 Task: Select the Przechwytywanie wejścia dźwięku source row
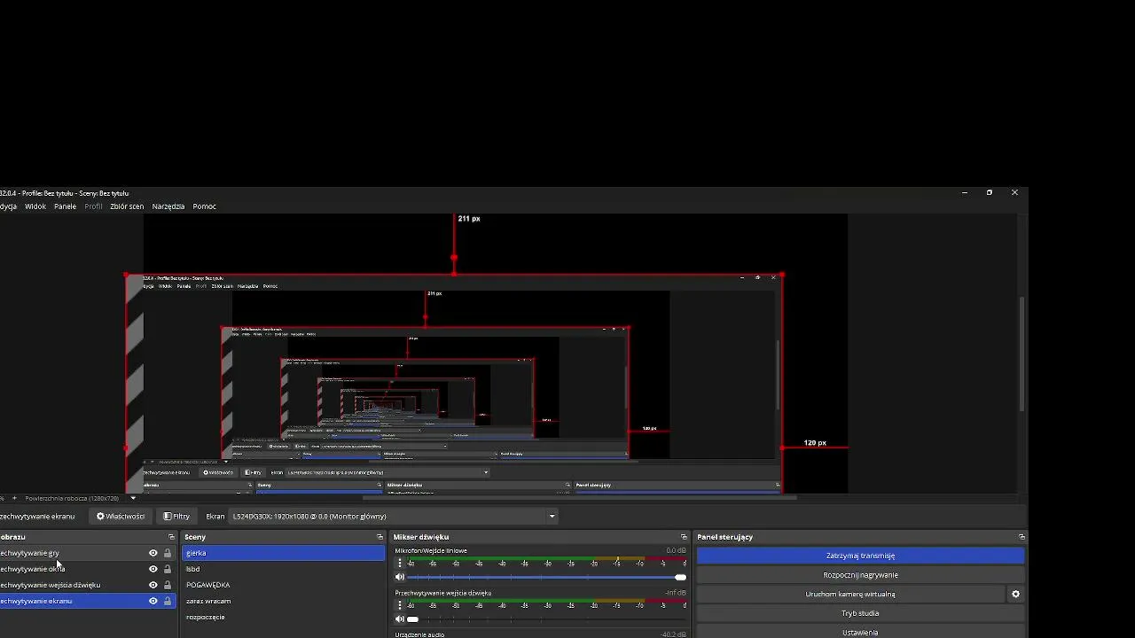click(x=88, y=585)
